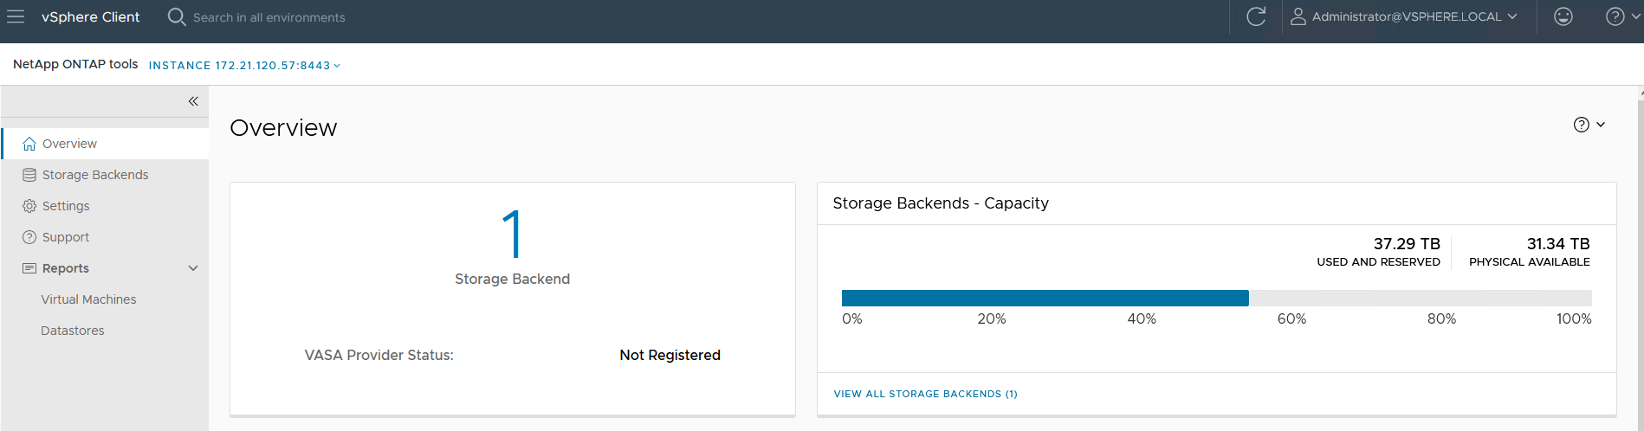Open Datastores report

tap(73, 331)
